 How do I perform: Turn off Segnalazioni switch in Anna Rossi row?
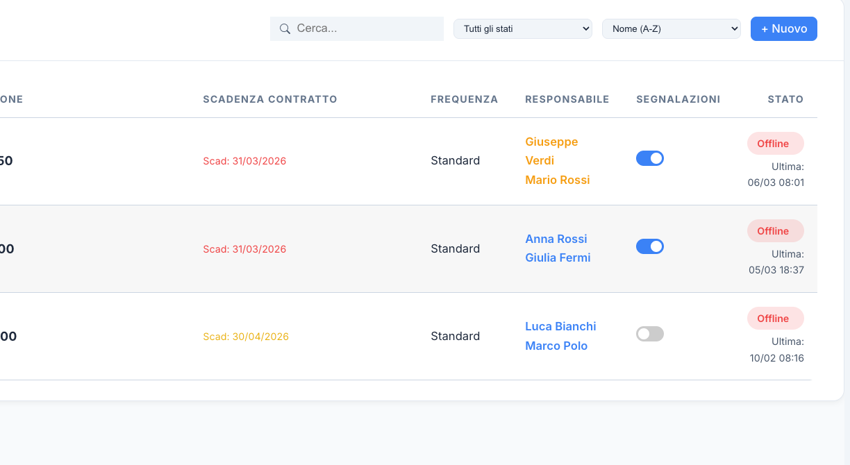point(649,246)
